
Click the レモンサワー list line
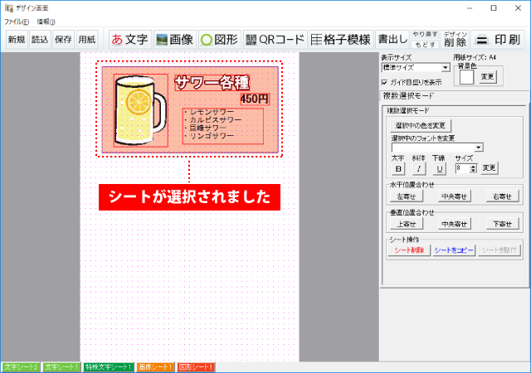[210, 112]
